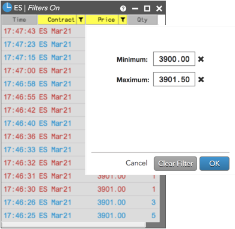The image size is (235, 229).
Task: Open the Contract column filter funnel
Action: 81,20
